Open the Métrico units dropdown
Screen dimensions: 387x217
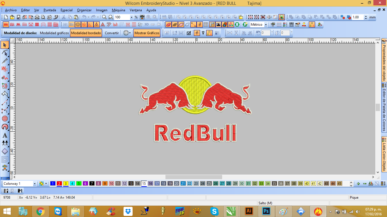pyautogui.click(x=266, y=25)
